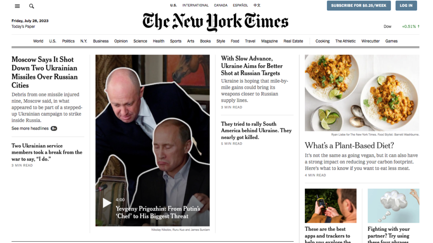Open the GPS tracker apps thumbnail
Screen dimensions: 433x243
[x=331, y=206]
